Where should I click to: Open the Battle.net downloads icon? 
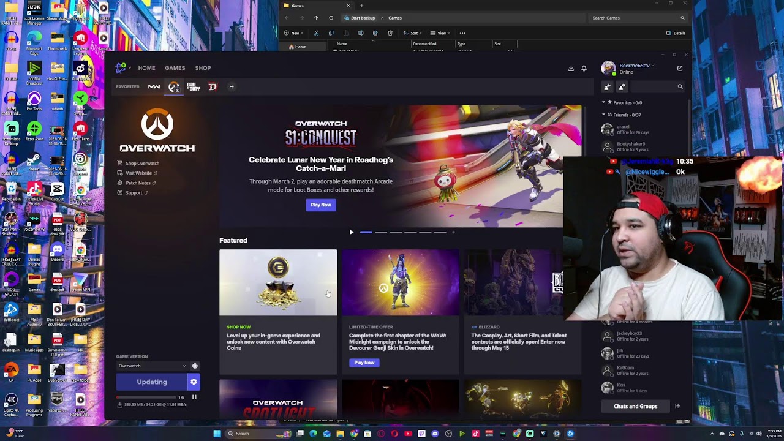coord(571,68)
